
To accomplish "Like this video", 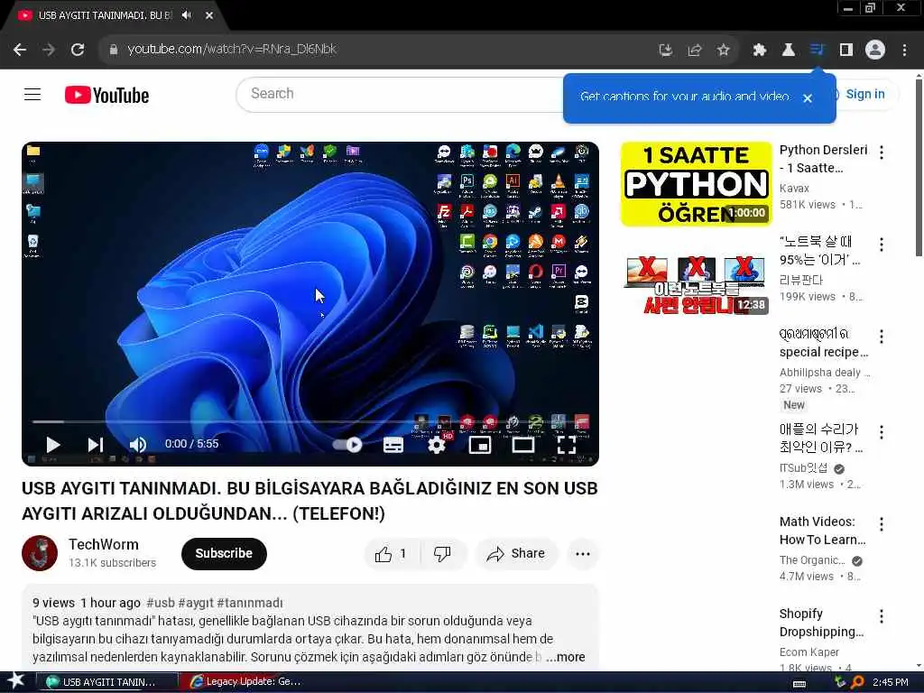I will point(392,553).
